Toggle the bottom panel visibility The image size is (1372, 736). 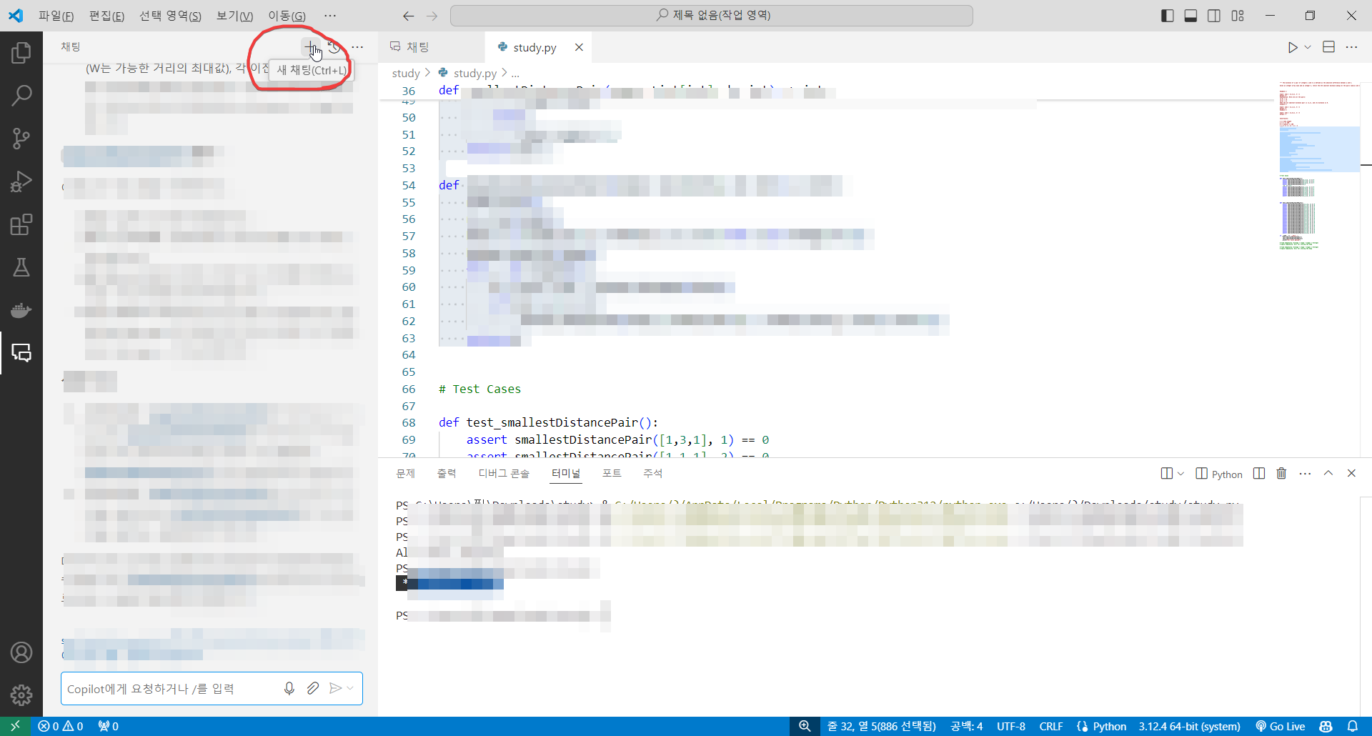[1190, 16]
